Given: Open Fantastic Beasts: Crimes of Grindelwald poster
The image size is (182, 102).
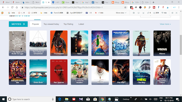Looking at the screenshot, I should [x=38, y=43].
